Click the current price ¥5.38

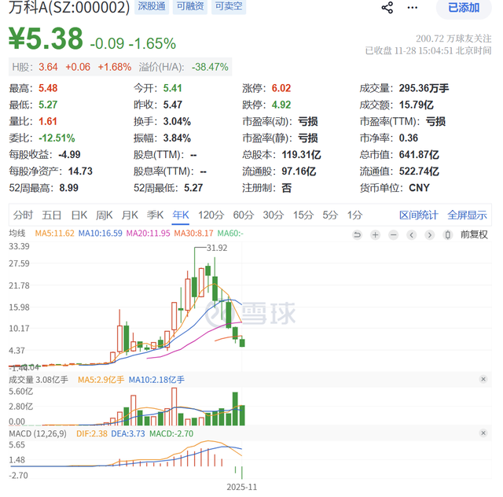[x=46, y=39]
